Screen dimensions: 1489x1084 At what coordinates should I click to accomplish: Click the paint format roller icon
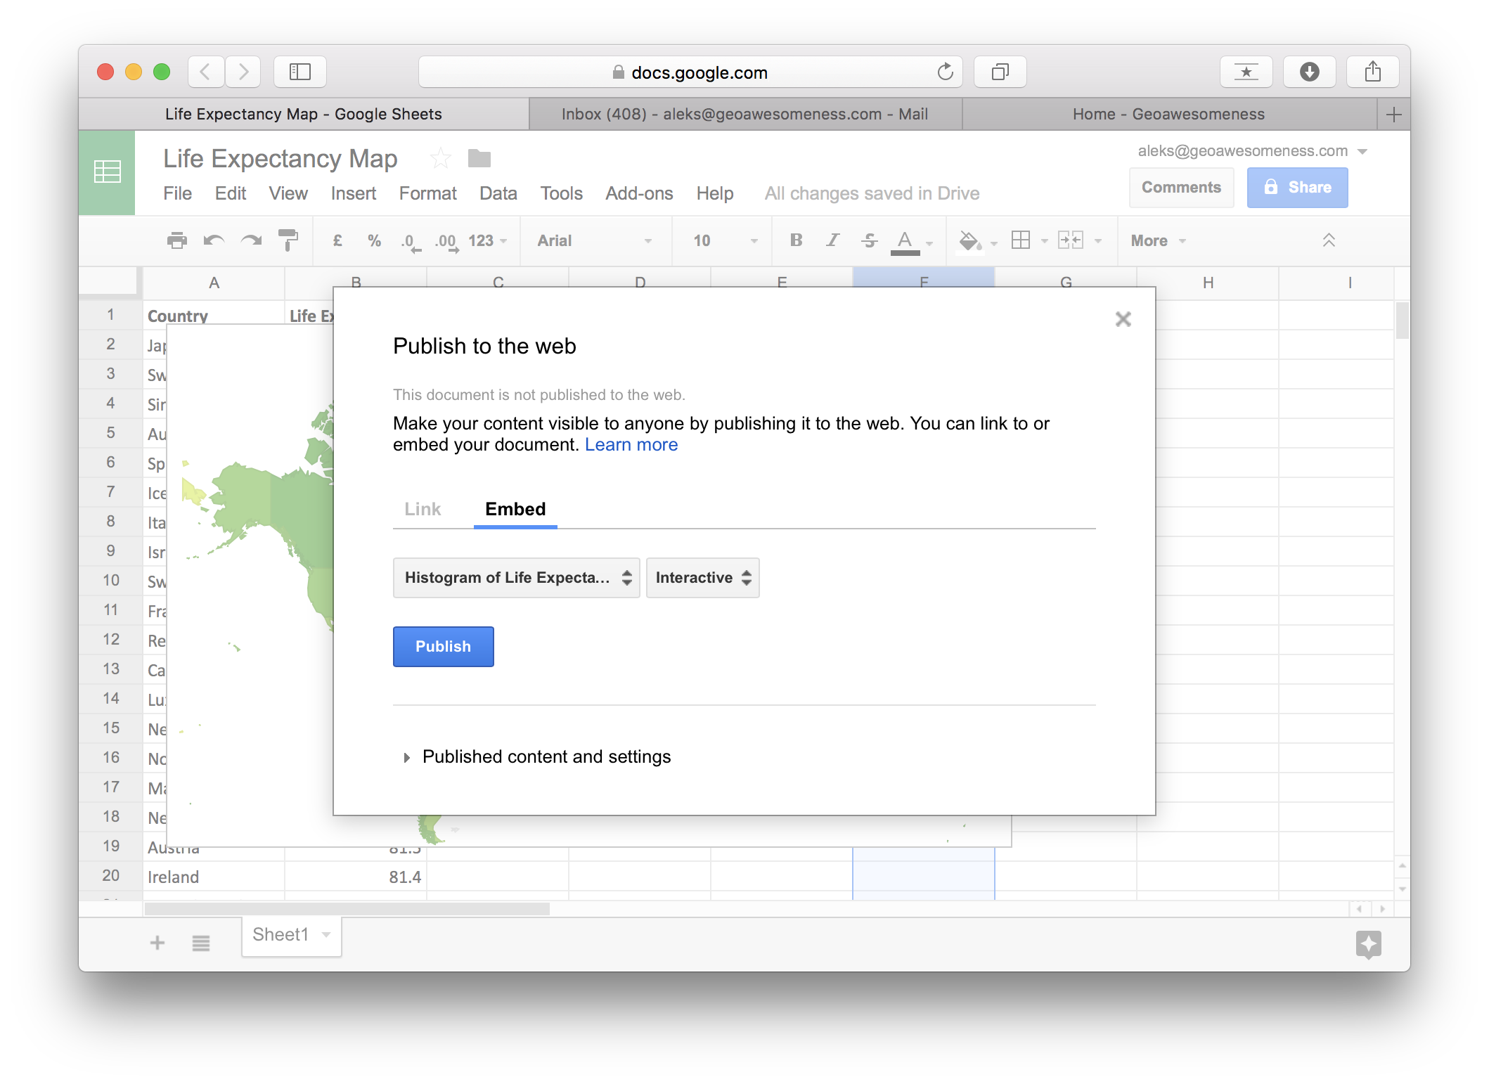(x=288, y=240)
